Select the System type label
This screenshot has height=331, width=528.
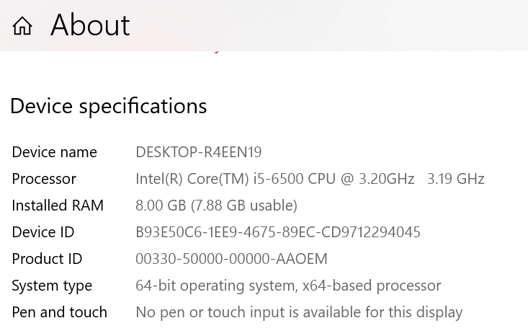click(x=52, y=286)
